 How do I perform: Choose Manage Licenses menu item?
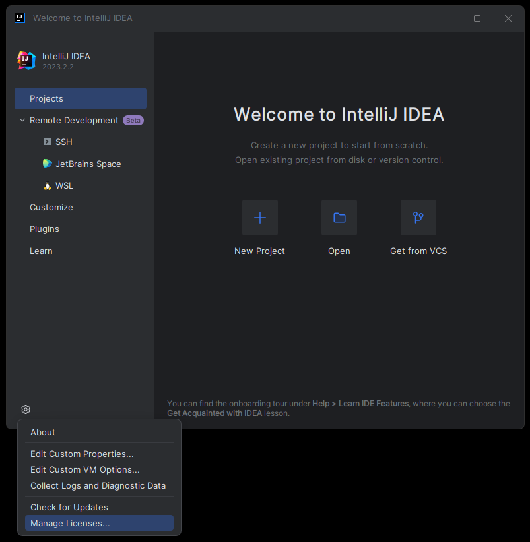coord(99,524)
